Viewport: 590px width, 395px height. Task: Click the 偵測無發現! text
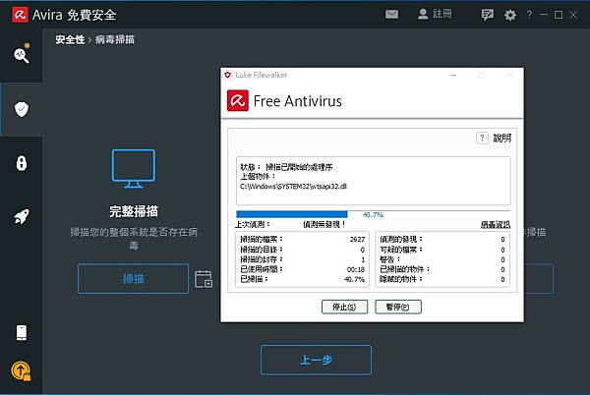tap(324, 224)
